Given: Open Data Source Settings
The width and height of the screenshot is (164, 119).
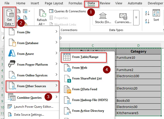Looking at the screenshot, I should point(32,115).
